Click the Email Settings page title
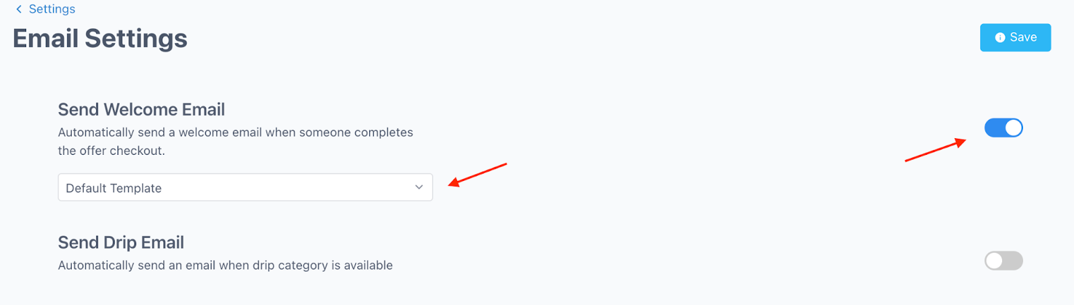The height and width of the screenshot is (305, 1074). pos(100,39)
